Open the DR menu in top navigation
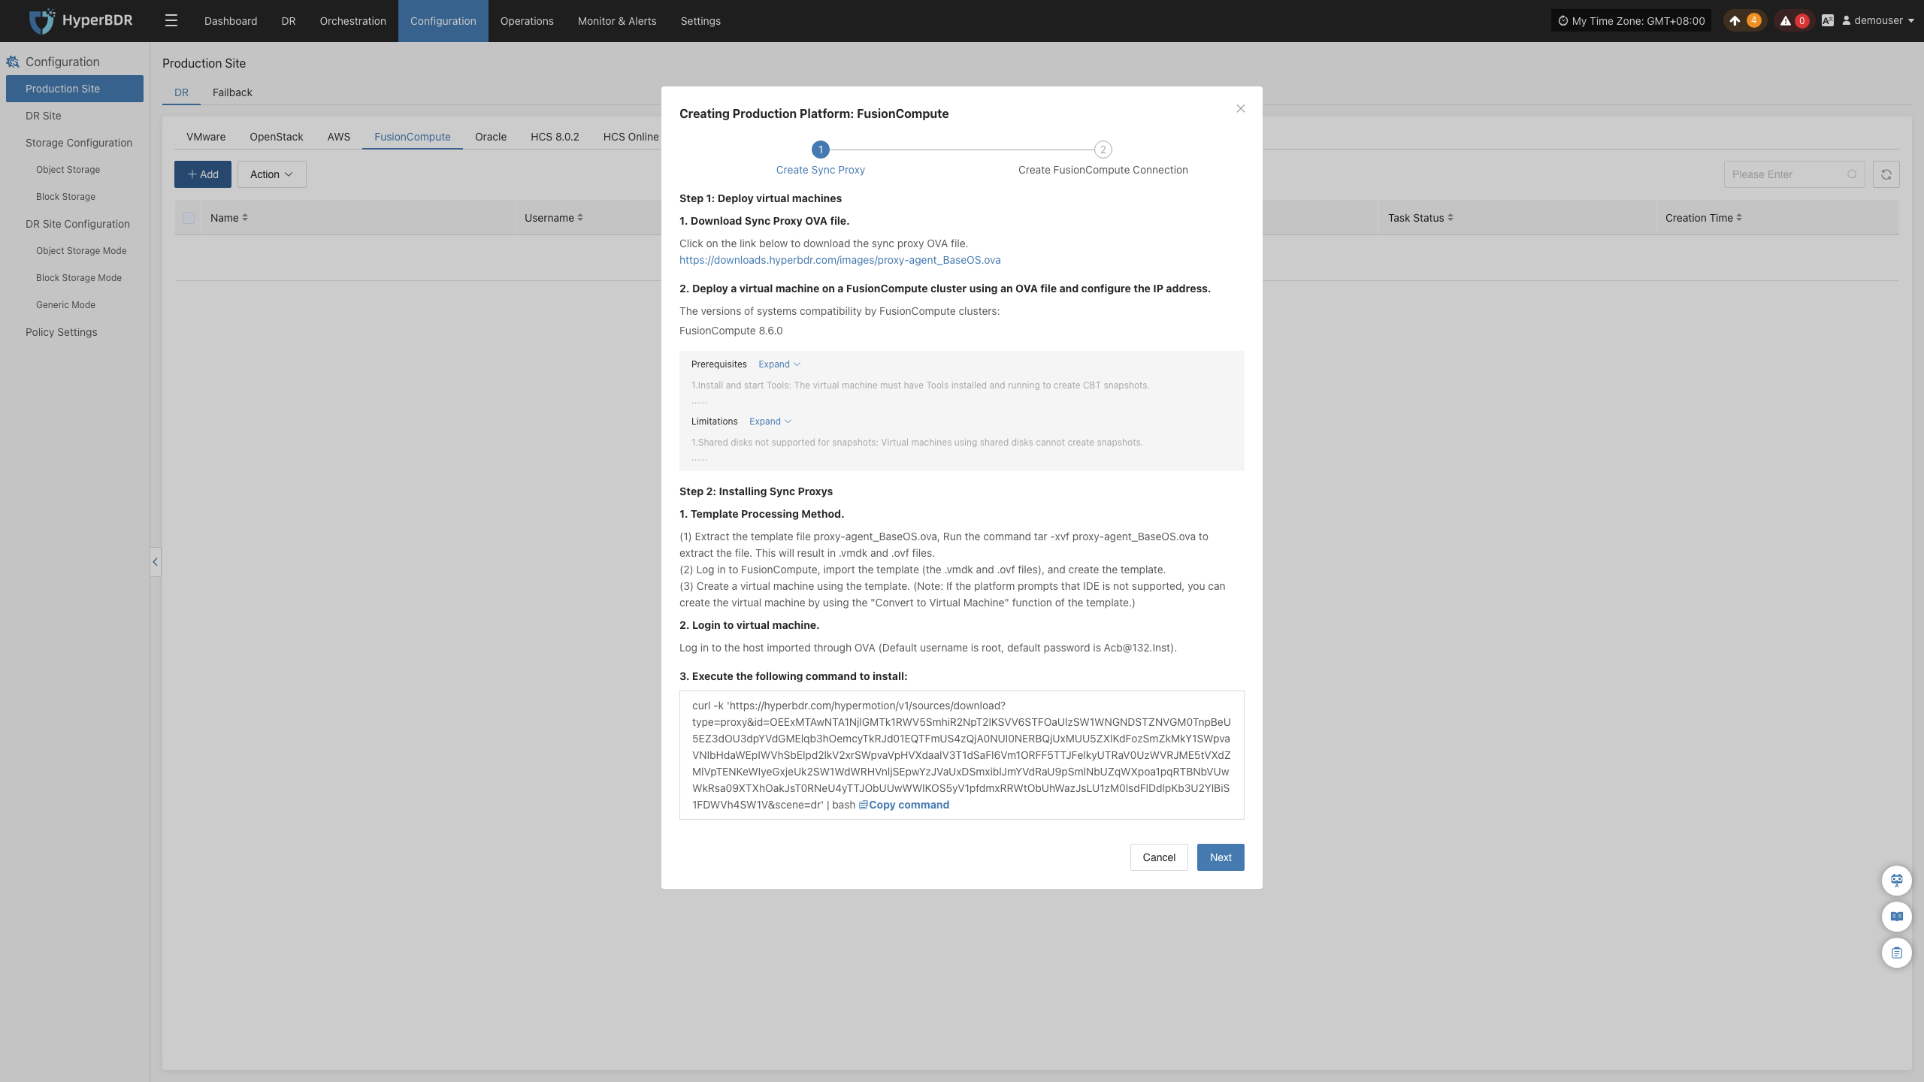 click(x=289, y=21)
